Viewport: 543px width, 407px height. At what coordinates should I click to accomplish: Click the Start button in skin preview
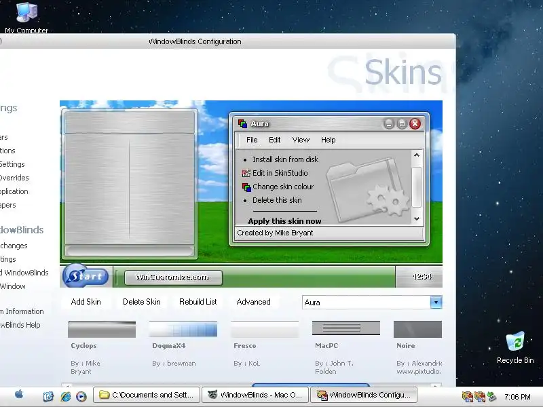click(x=86, y=276)
